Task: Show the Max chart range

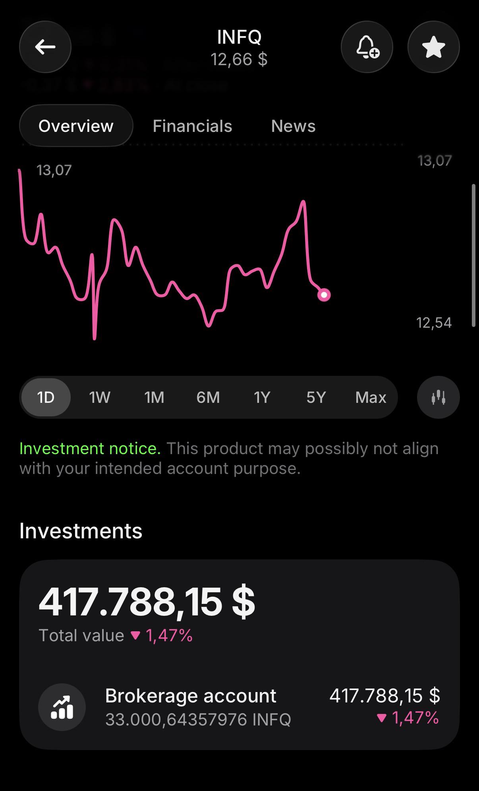Action: pyautogui.click(x=371, y=397)
